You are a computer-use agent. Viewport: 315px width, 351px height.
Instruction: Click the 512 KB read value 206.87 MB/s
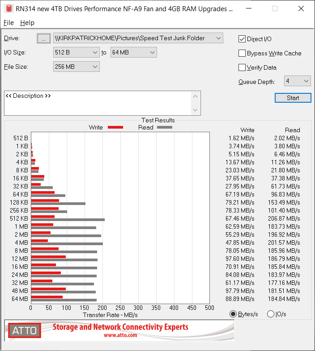[x=284, y=218]
